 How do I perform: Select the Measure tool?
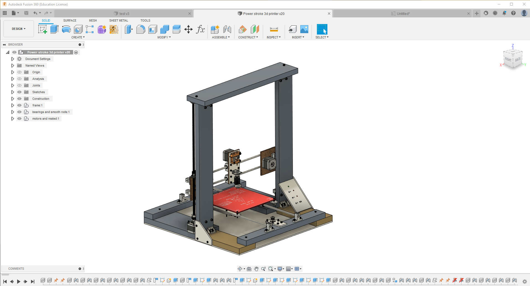(274, 29)
